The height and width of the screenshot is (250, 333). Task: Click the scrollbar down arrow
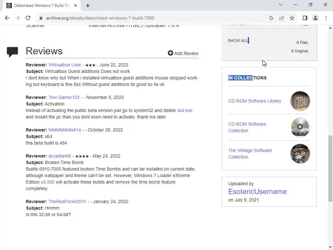(330, 247)
